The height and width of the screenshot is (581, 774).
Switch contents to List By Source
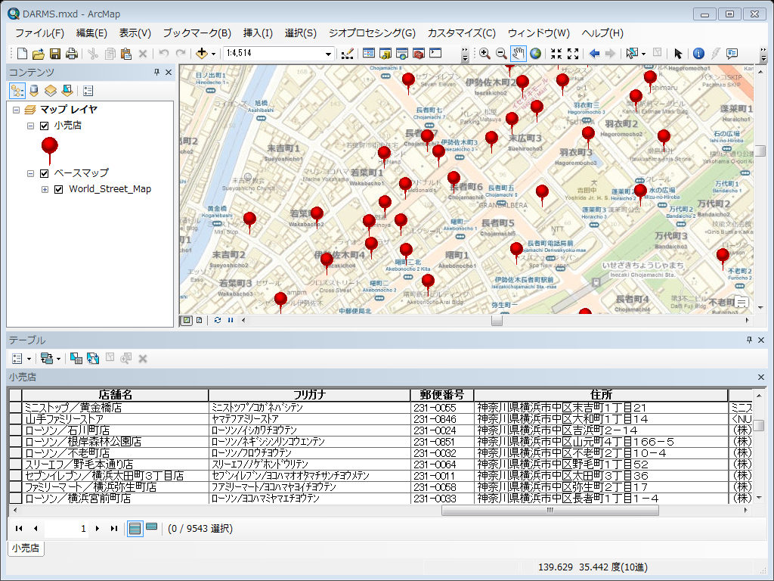click(34, 91)
